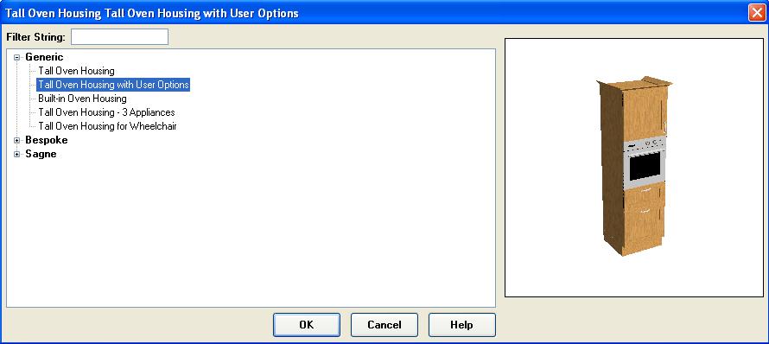Select the Built-in Oven Housing item
Screen dimensions: 769x344
[82, 99]
